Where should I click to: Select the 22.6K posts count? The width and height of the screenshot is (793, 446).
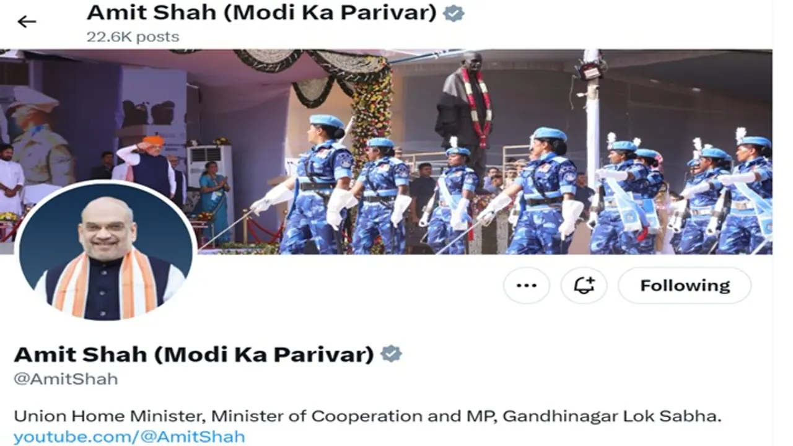click(133, 37)
